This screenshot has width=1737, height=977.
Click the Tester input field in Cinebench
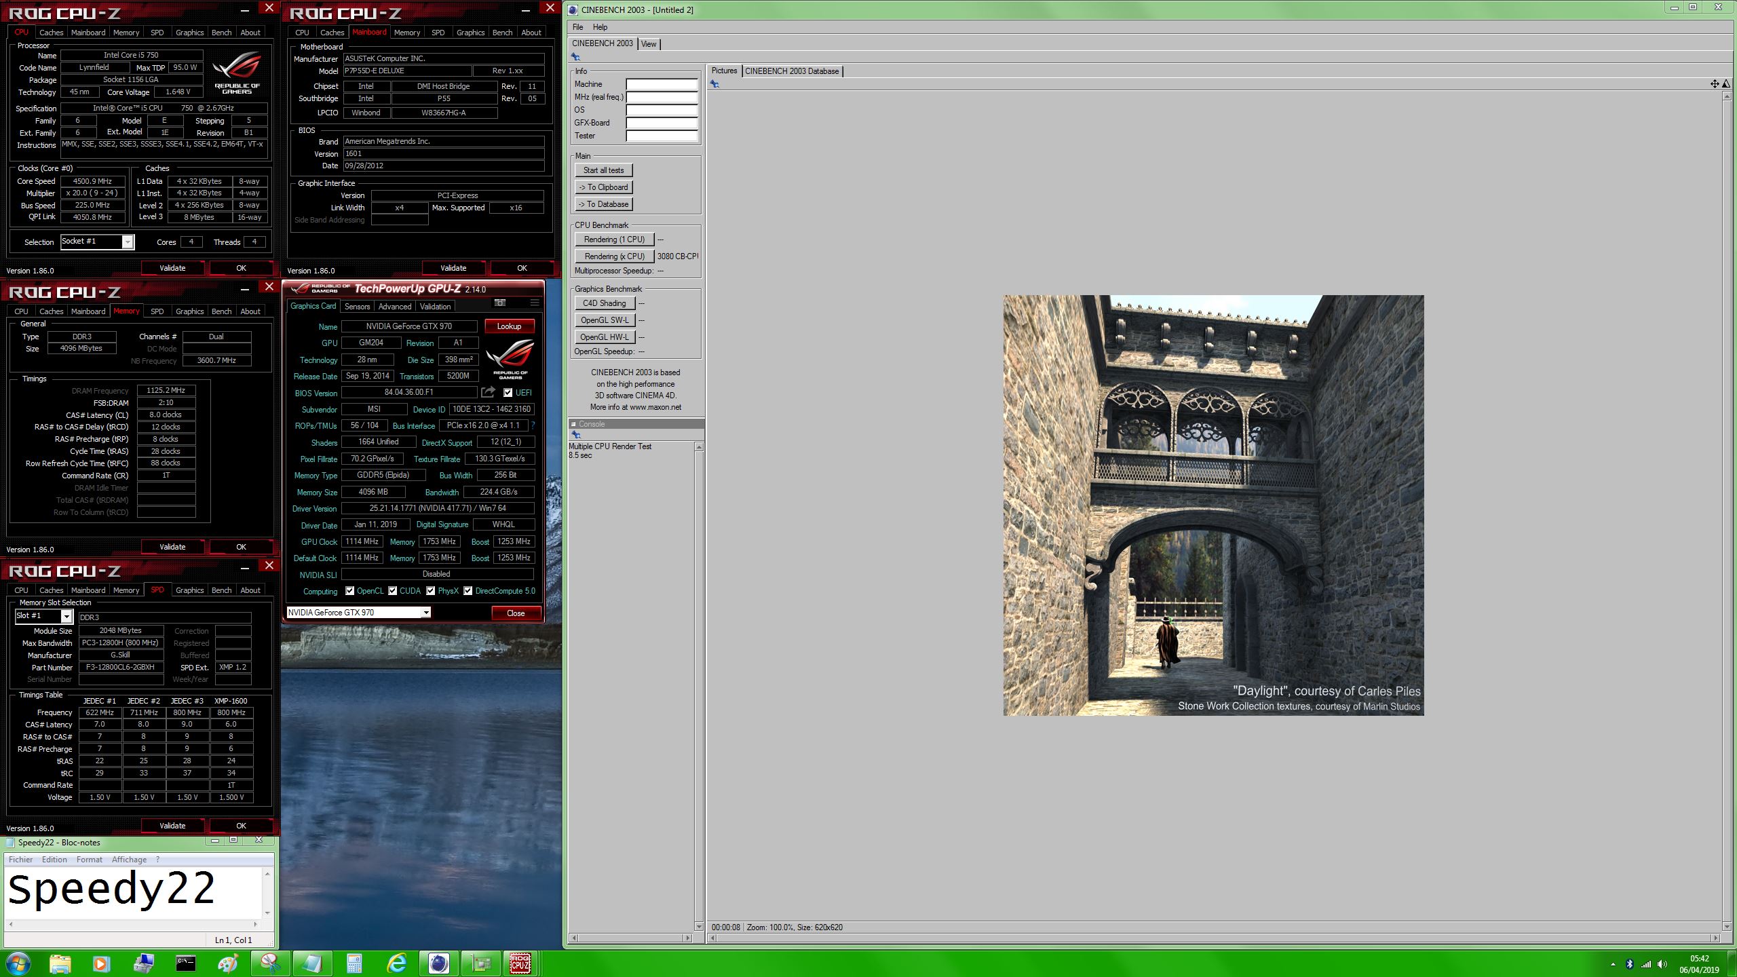point(662,136)
